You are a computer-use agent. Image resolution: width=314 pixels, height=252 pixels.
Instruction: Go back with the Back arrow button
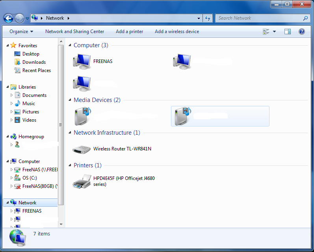8,18
